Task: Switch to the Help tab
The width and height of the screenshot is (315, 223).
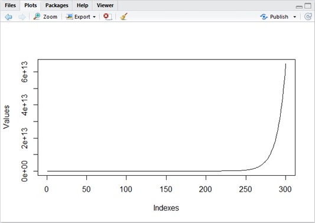Action: (x=82, y=5)
